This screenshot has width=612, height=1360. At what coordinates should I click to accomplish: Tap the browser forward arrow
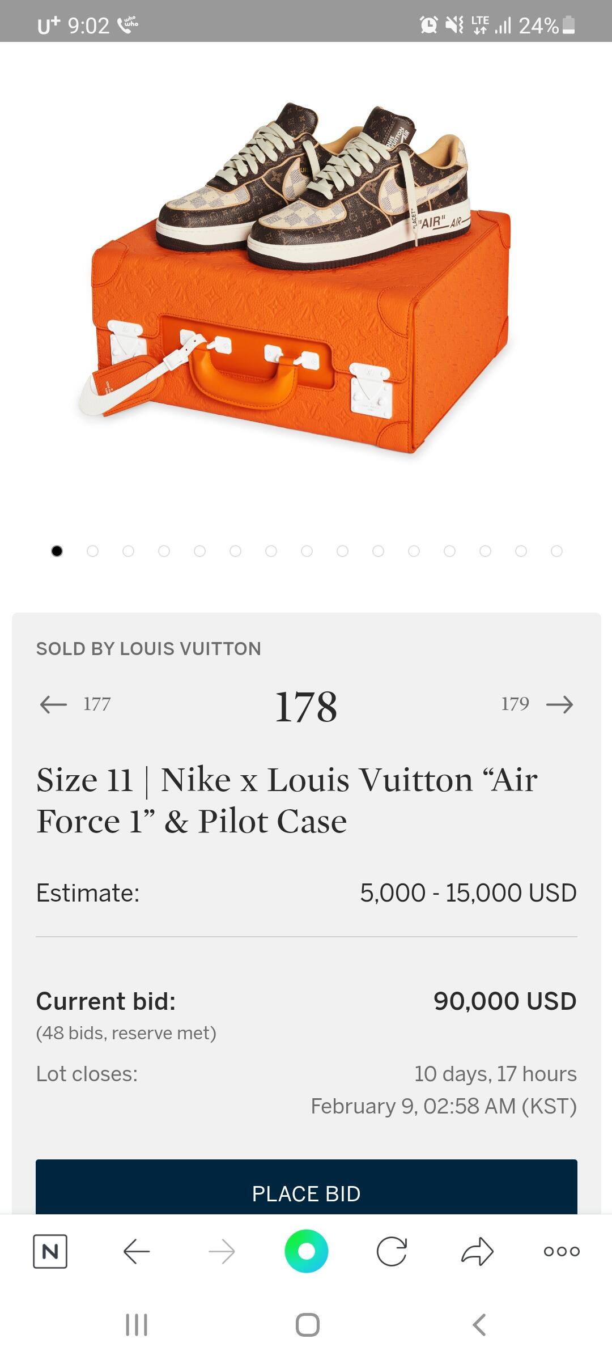222,1251
